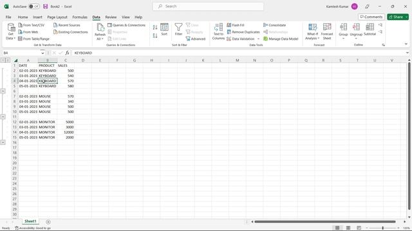Switch to Page Break Preview view

359,228
